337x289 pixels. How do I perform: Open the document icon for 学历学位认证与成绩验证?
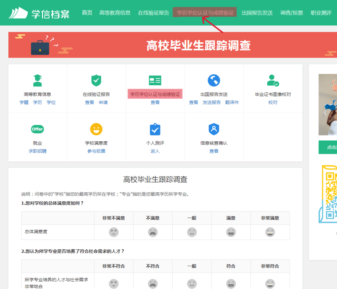[x=155, y=80]
